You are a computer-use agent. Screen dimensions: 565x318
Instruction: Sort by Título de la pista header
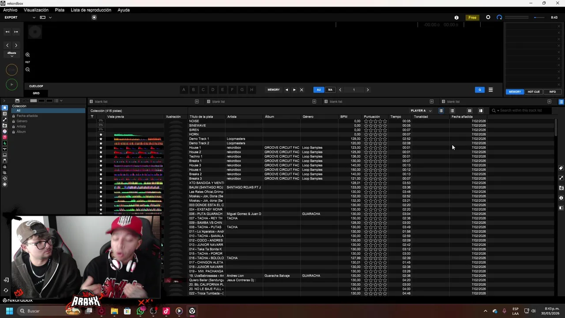tap(201, 117)
